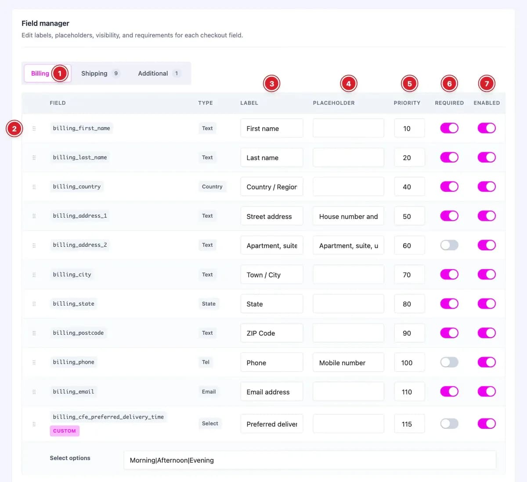Viewport: 527px width, 482px height.
Task: Grab the drag handle for billing_email row
Action: (34, 392)
